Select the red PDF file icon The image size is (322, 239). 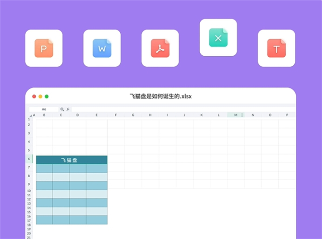point(160,48)
